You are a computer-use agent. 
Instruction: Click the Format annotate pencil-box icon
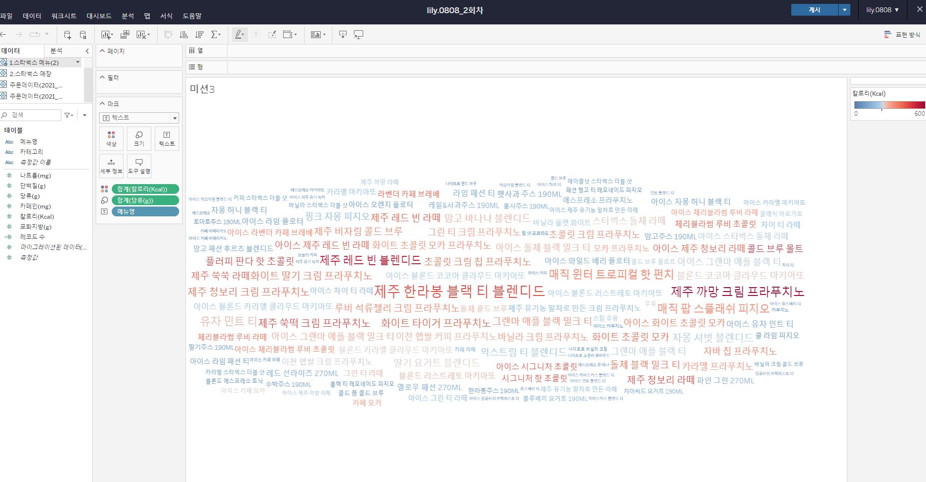tap(272, 35)
